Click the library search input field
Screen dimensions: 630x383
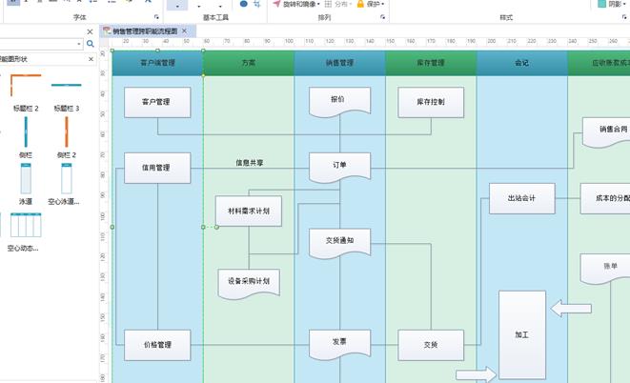coord(38,44)
